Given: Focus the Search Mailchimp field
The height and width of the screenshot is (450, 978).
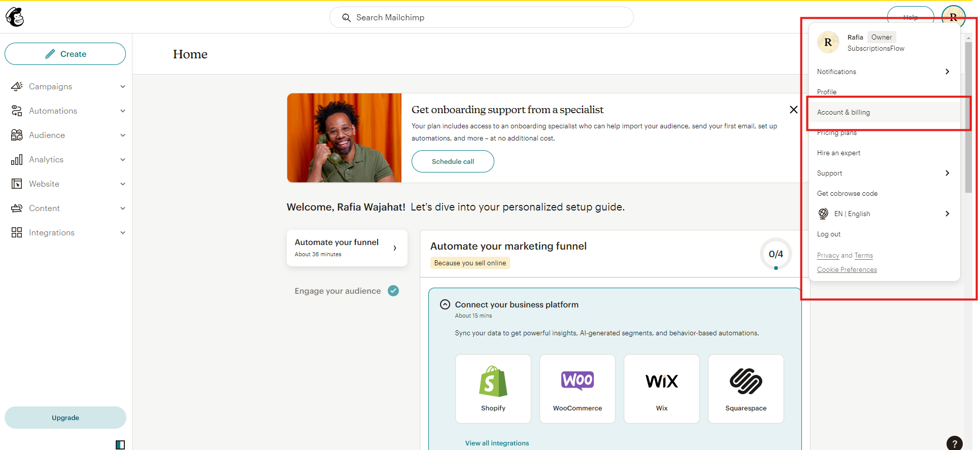Looking at the screenshot, I should (481, 17).
